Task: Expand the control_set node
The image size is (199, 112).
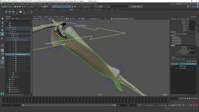Action: coord(8,88)
